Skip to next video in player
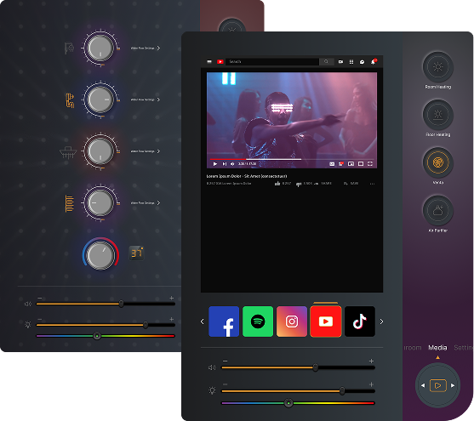This screenshot has height=421, width=474. (x=224, y=164)
